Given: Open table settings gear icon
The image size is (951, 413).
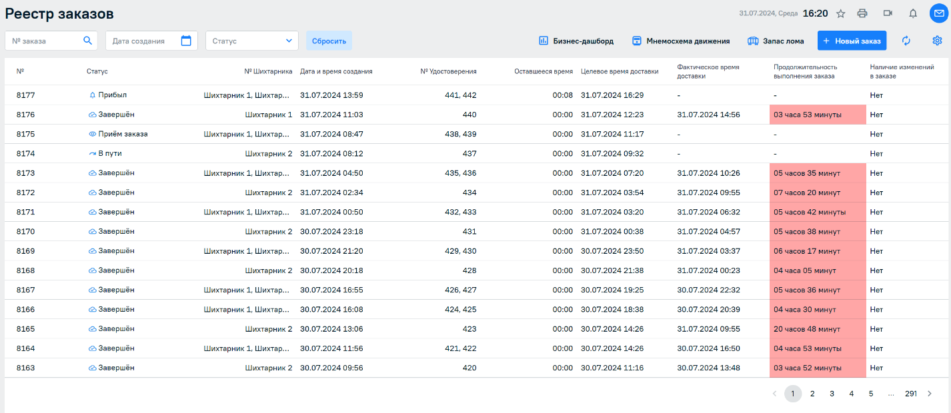Looking at the screenshot, I should click(x=937, y=41).
